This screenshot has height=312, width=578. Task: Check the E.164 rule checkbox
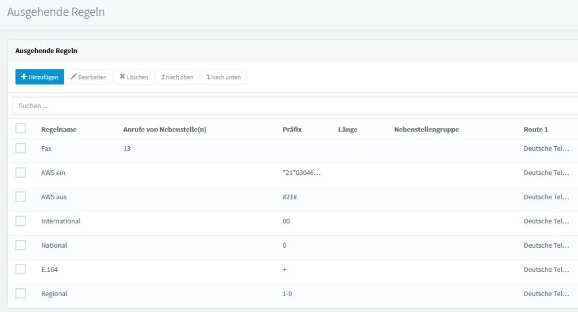point(21,270)
